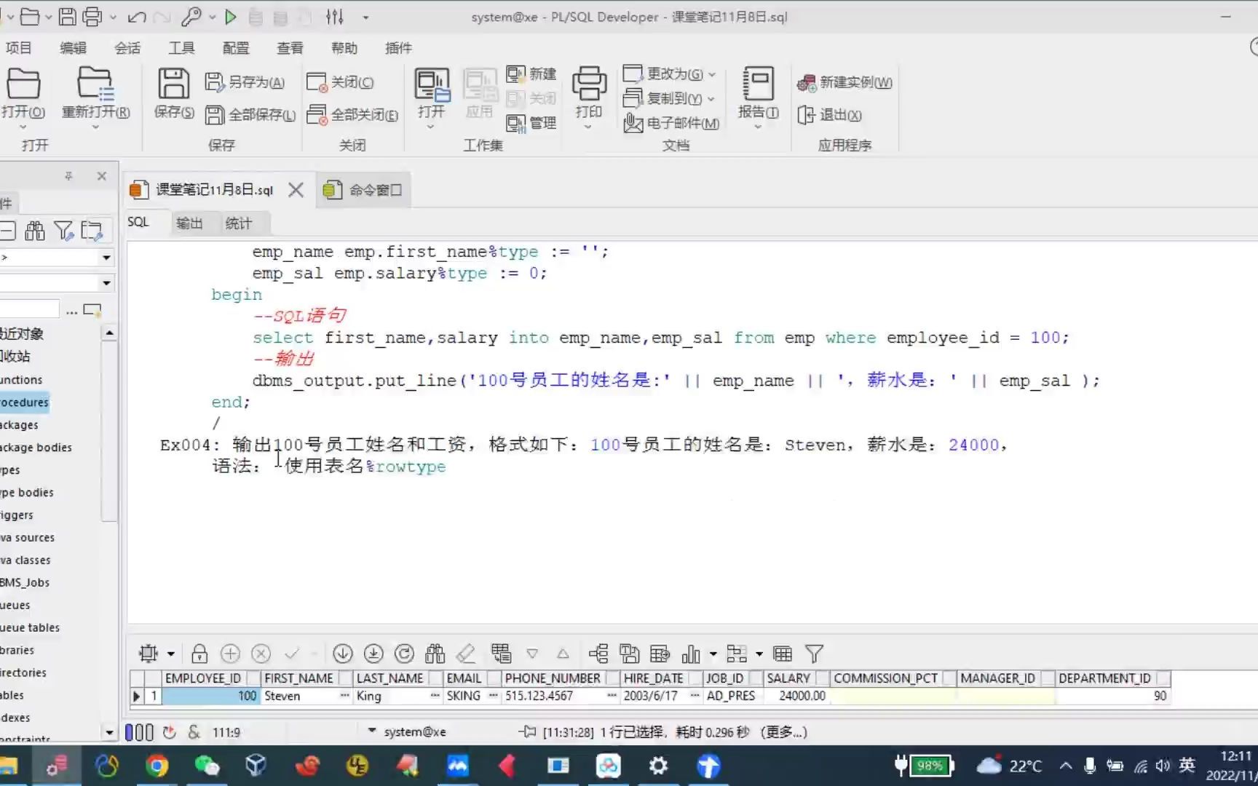Open the 配置 menu
This screenshot has width=1258, height=786.
(x=236, y=48)
